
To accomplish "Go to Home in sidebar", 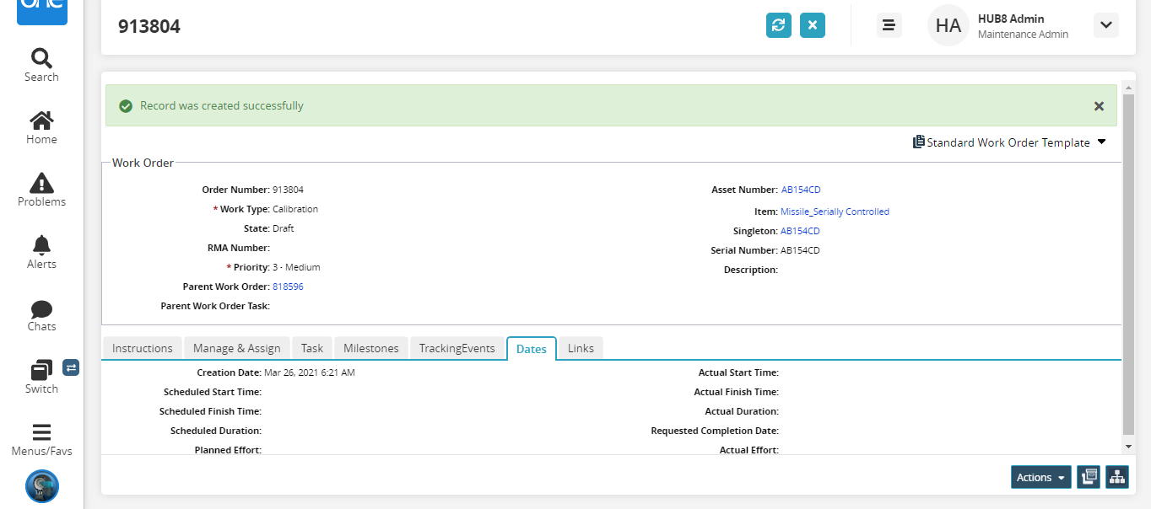I will tap(41, 127).
